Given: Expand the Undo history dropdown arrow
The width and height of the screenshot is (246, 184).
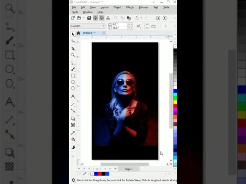Looking at the screenshot, I should [x=141, y=18].
